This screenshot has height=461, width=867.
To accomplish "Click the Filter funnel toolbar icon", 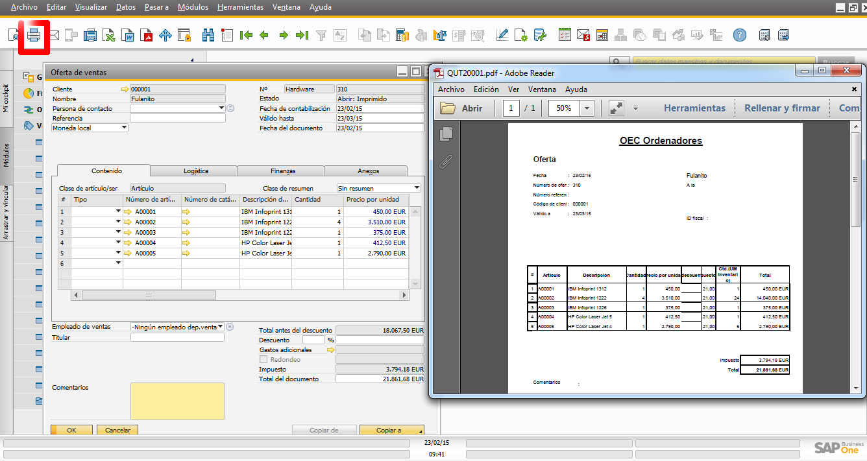I will pyautogui.click(x=321, y=35).
